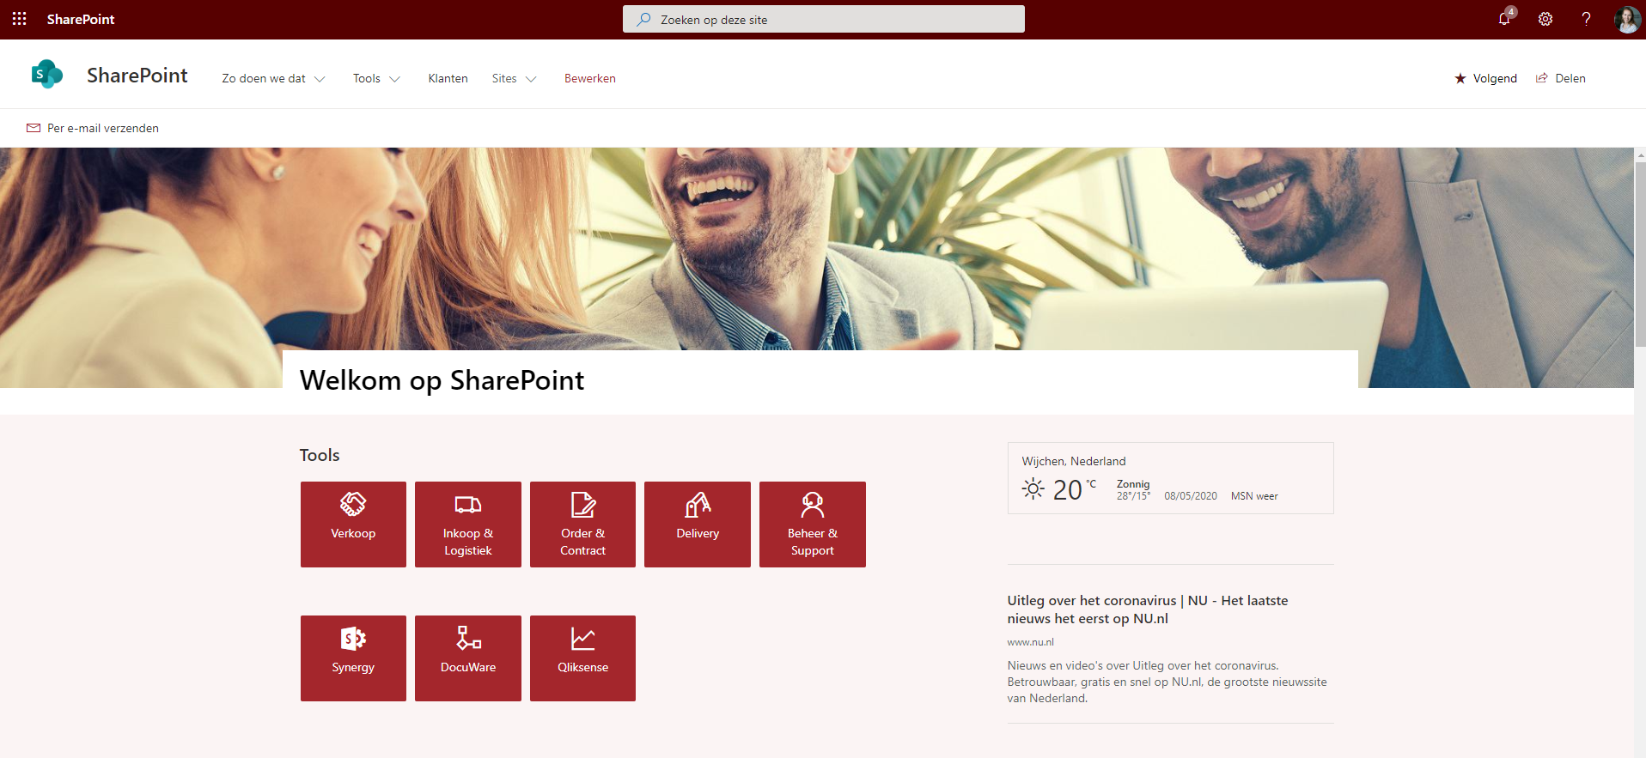Open the Qliksense chart tile

pyautogui.click(x=582, y=658)
